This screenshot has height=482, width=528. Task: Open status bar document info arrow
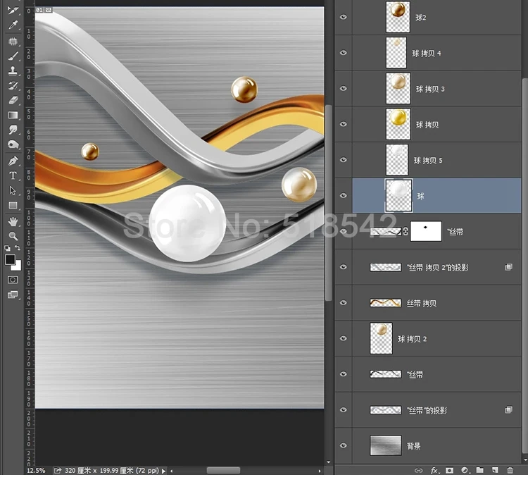(163, 471)
